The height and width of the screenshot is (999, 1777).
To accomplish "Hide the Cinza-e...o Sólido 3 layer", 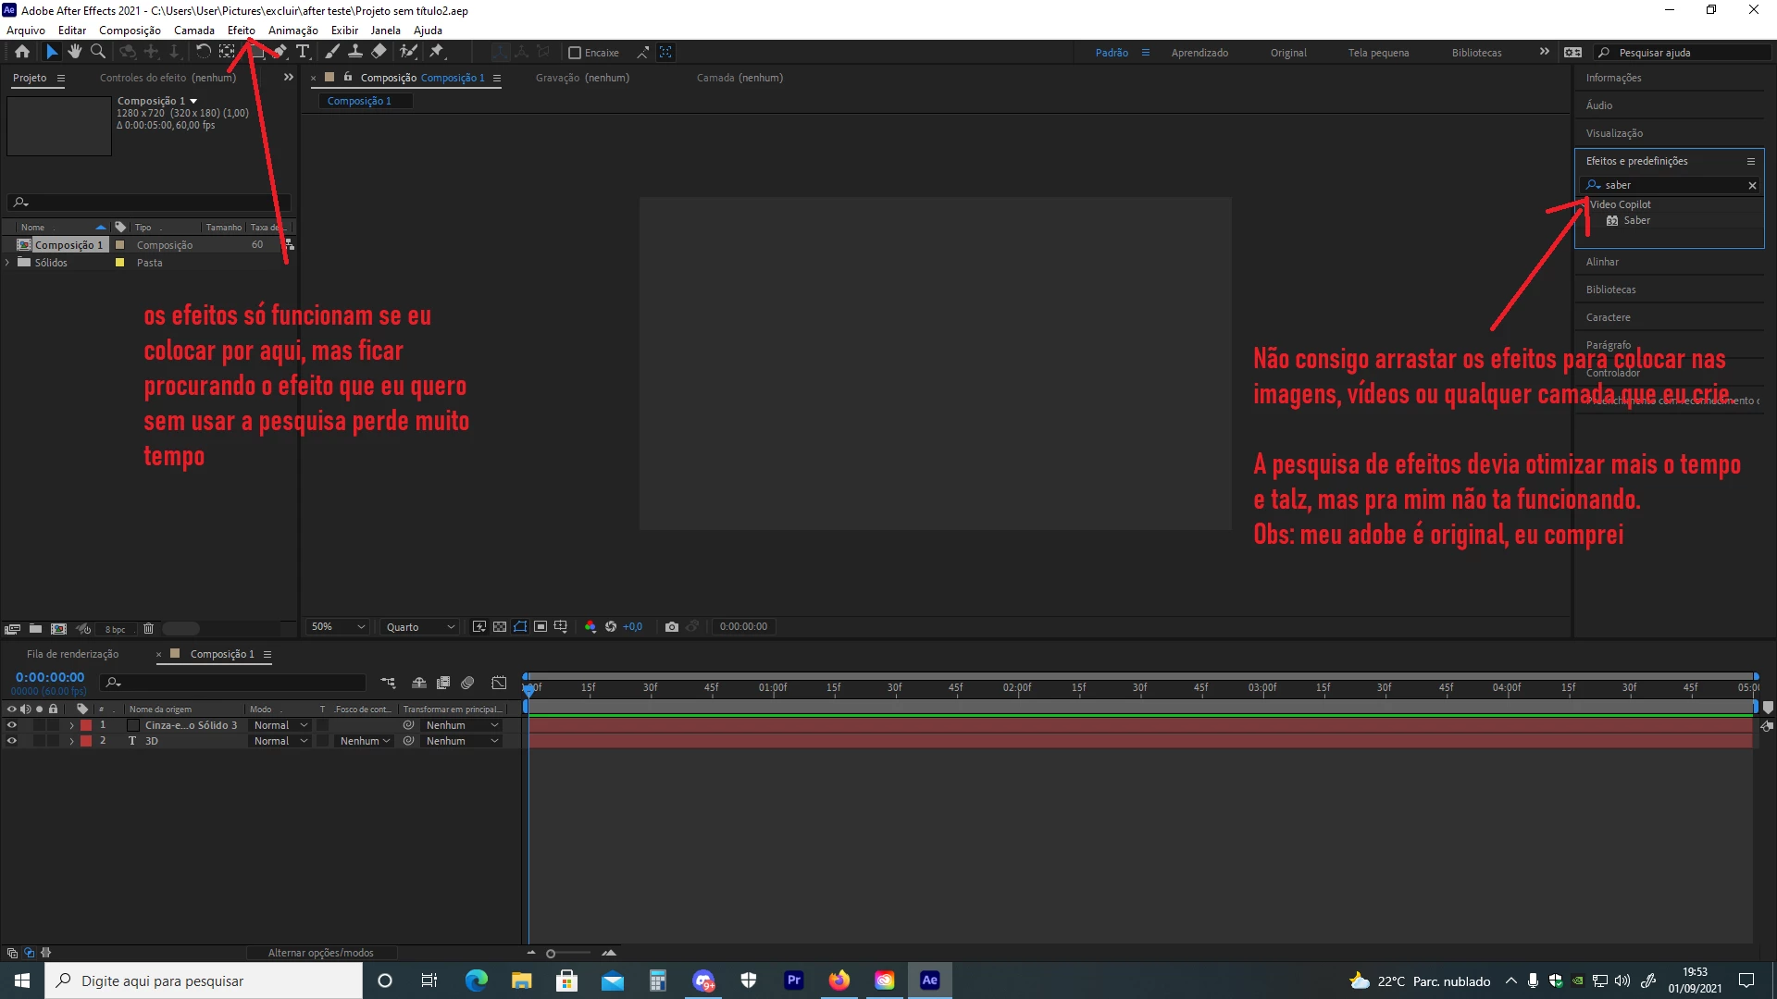I will point(12,725).
